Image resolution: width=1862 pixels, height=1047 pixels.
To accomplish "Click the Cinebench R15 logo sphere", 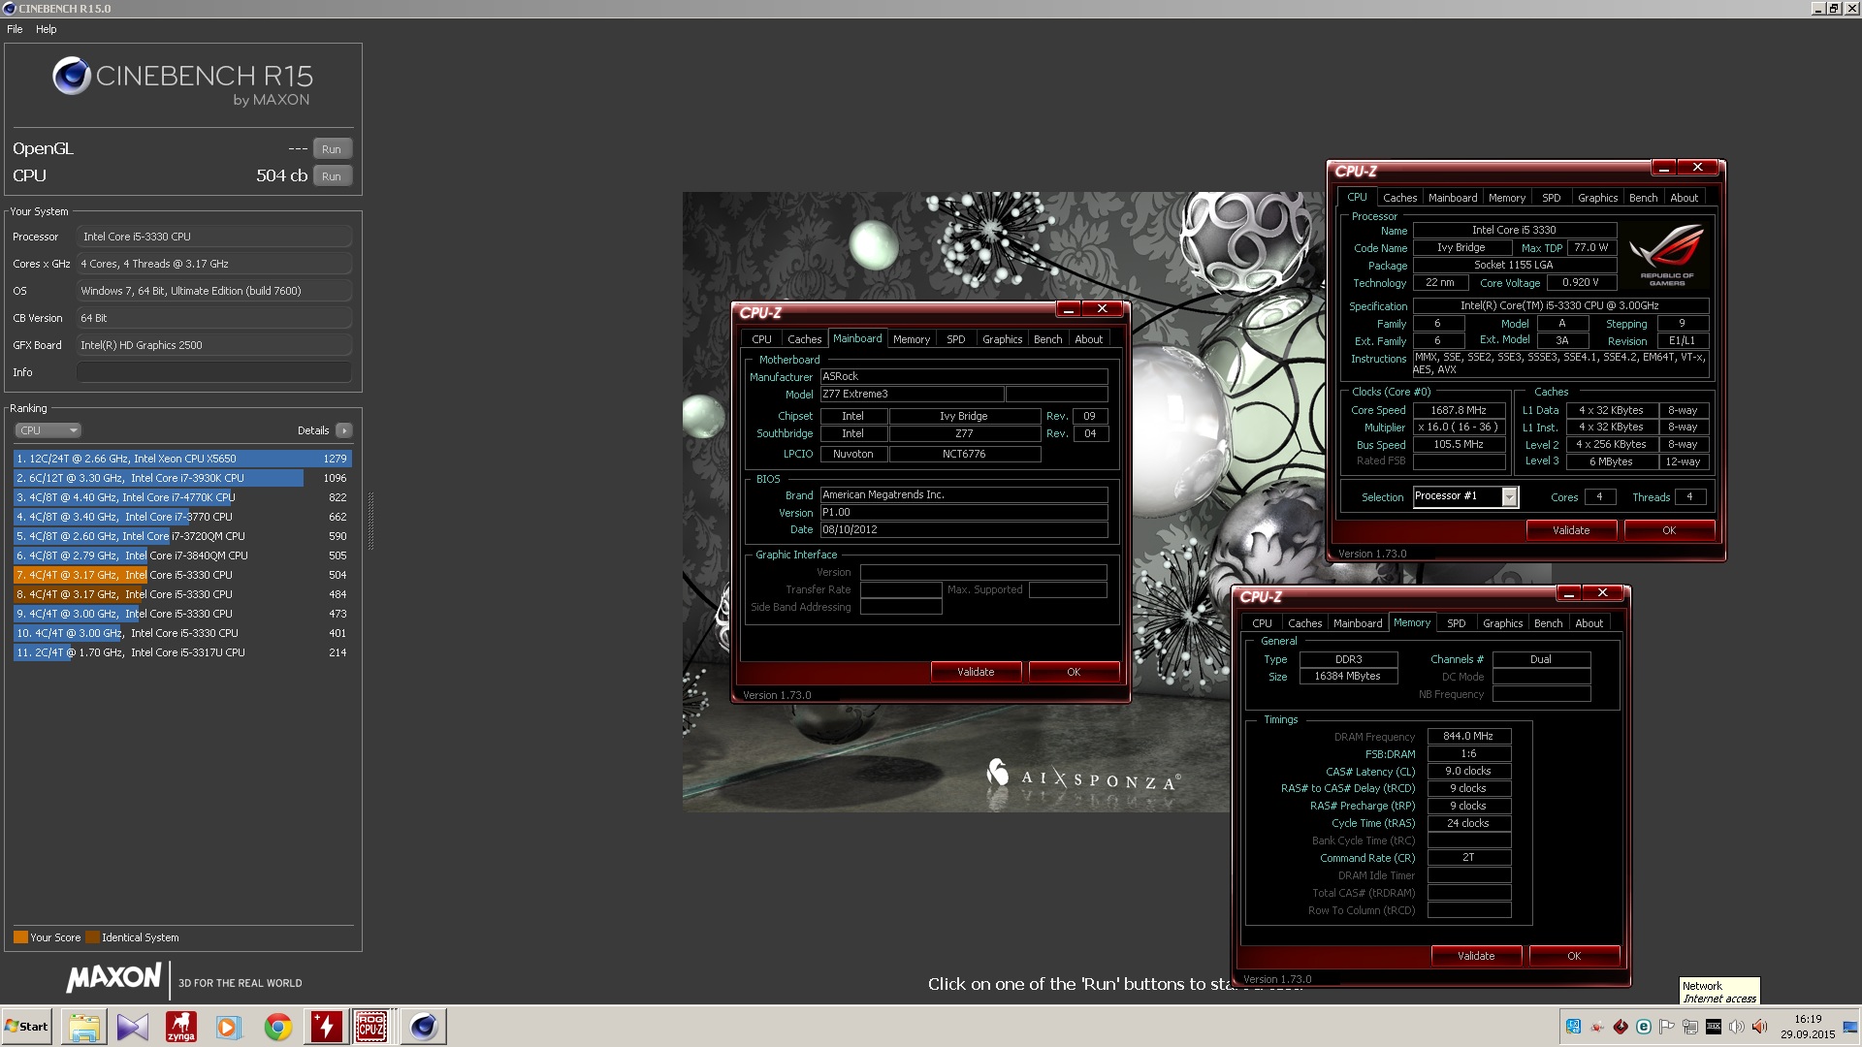I will pos(72,76).
